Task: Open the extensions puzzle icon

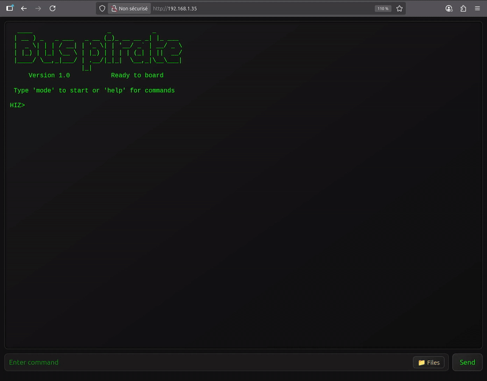Action: tap(463, 9)
